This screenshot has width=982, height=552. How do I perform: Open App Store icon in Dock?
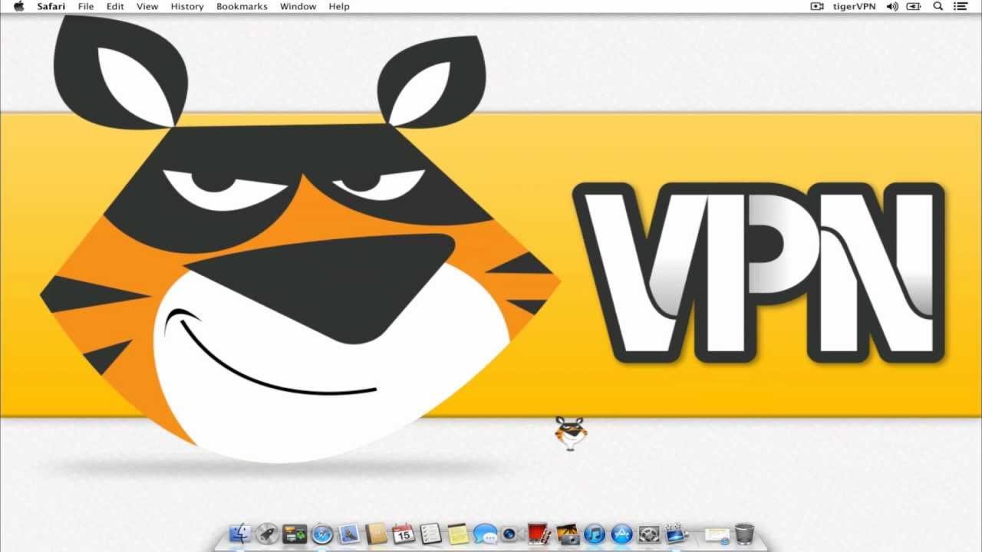pyautogui.click(x=621, y=533)
